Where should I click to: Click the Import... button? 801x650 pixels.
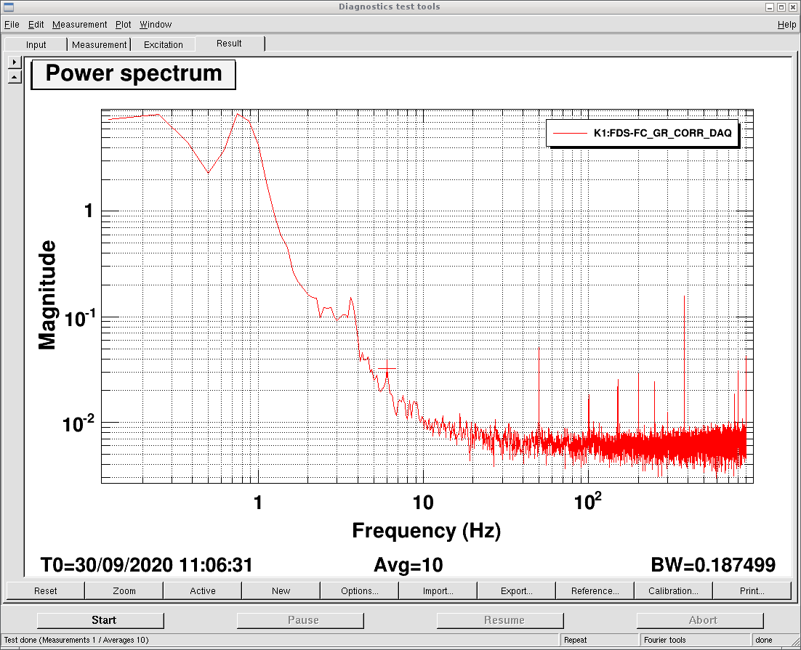pos(438,590)
